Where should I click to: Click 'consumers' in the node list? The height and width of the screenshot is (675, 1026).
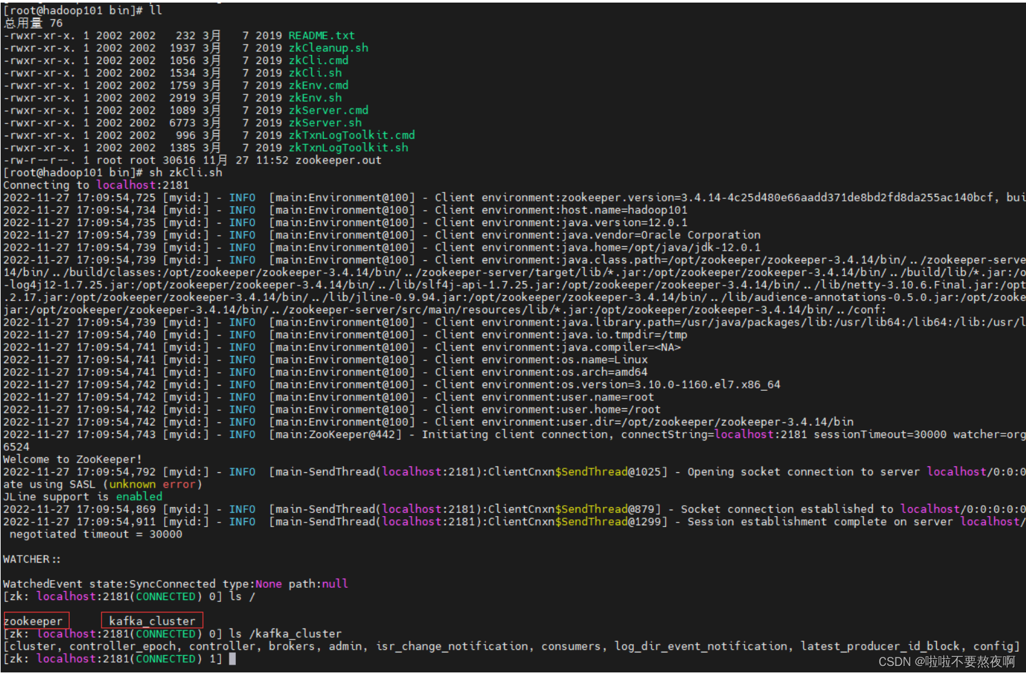coord(571,646)
